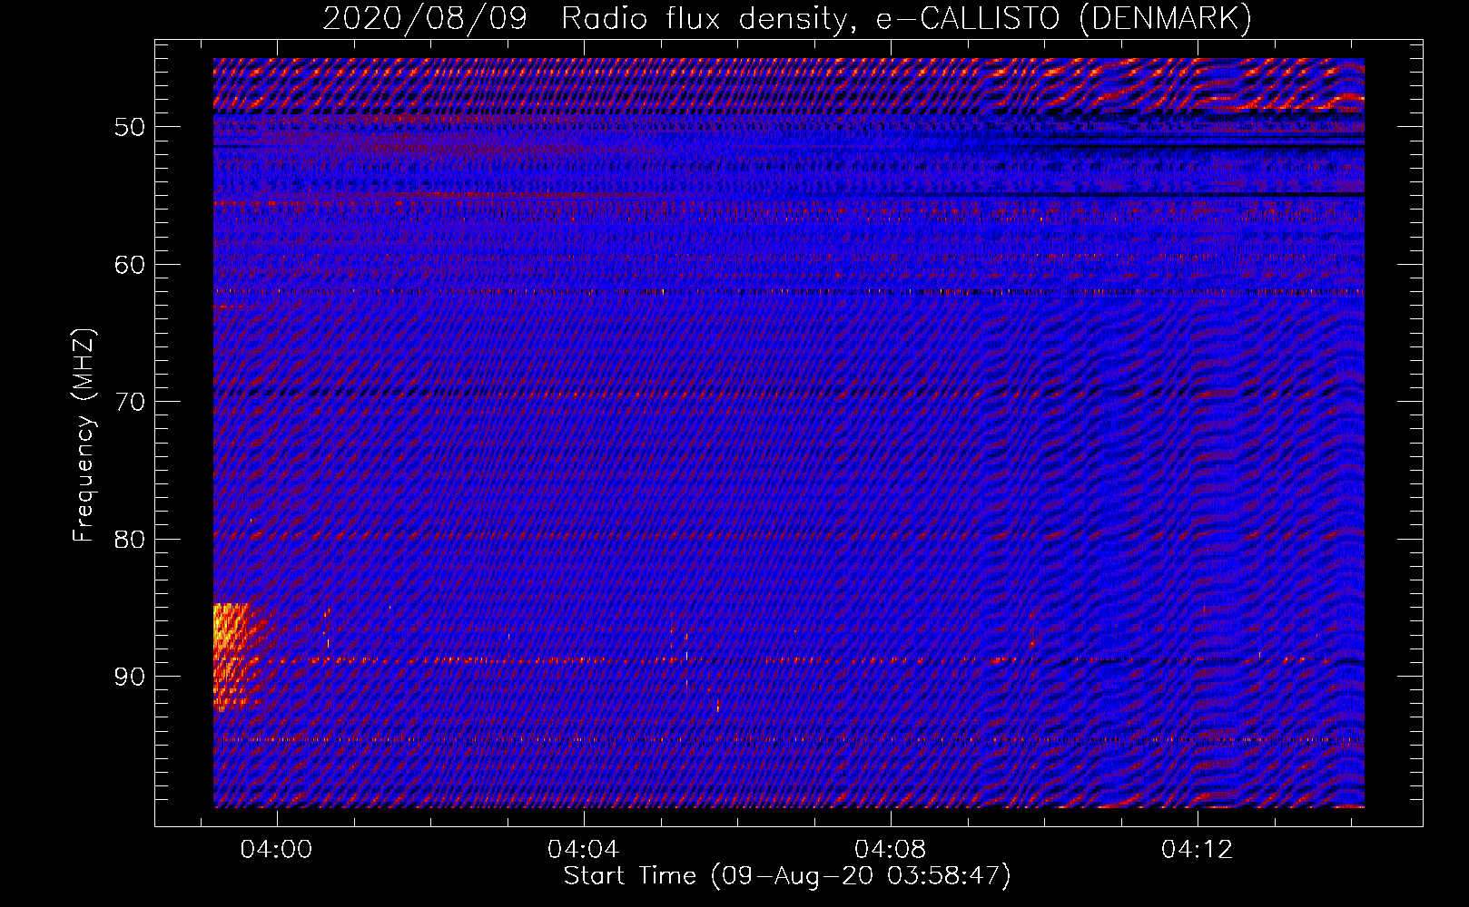Click the date "2020/08/09" in the title
The height and width of the screenshot is (907, 1469).
click(x=425, y=18)
